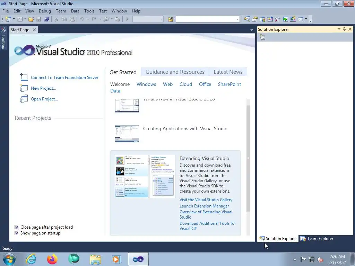Viewport: 355px width, 266px height.
Task: Pin the Solution Explorer with auto-hide pushpin
Action: (x=344, y=29)
